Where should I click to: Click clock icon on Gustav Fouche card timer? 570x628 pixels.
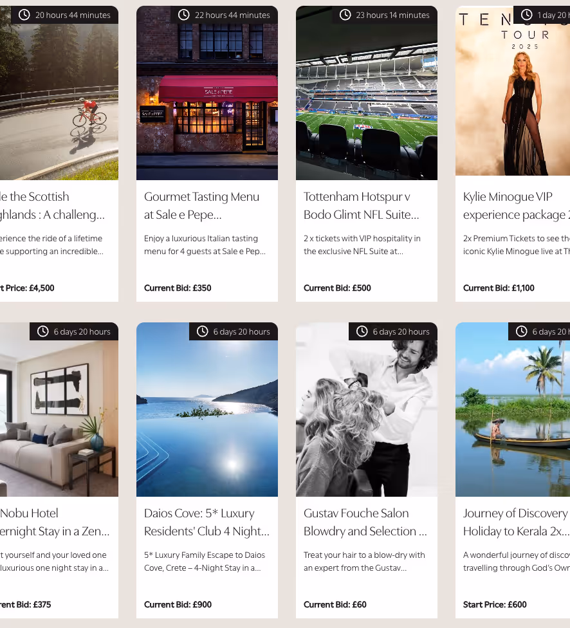362,331
